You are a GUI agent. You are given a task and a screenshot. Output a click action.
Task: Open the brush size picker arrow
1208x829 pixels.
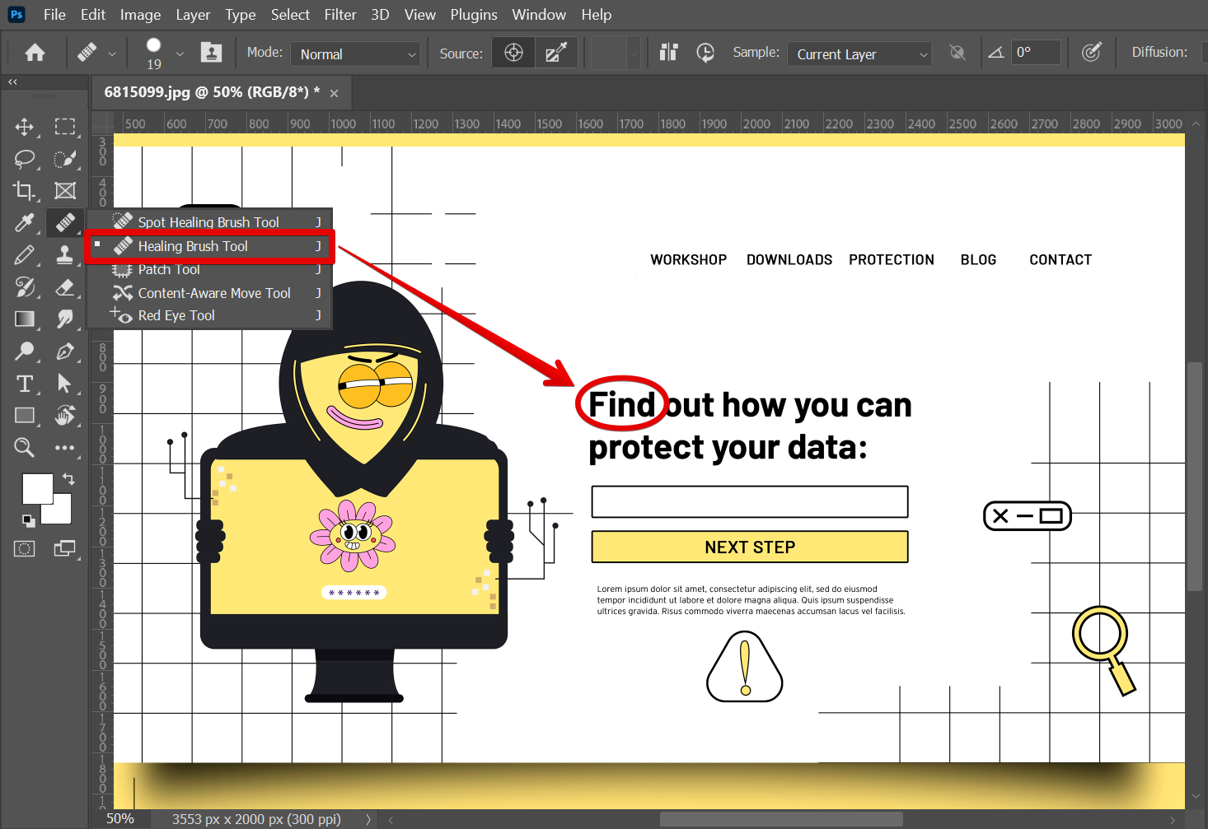click(180, 54)
